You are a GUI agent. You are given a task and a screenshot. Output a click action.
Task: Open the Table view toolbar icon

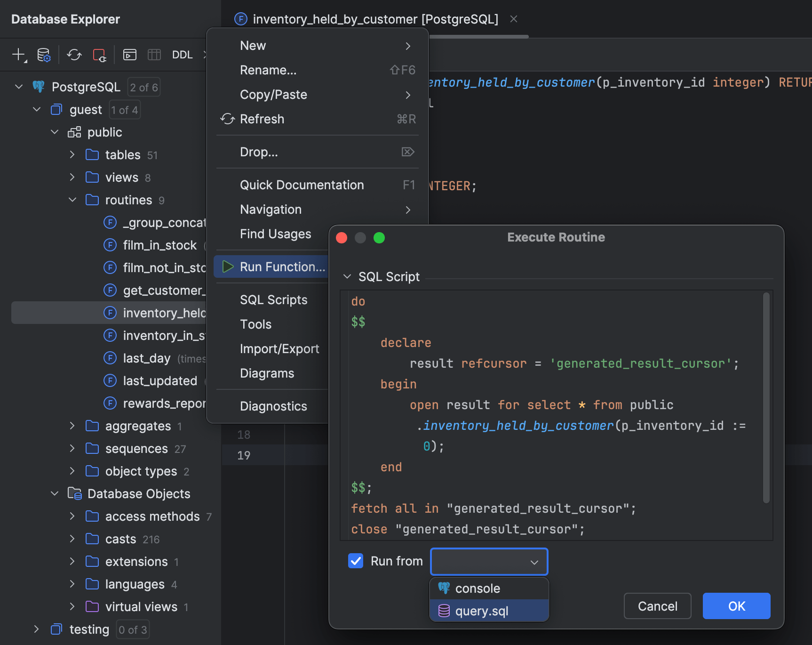[154, 55]
